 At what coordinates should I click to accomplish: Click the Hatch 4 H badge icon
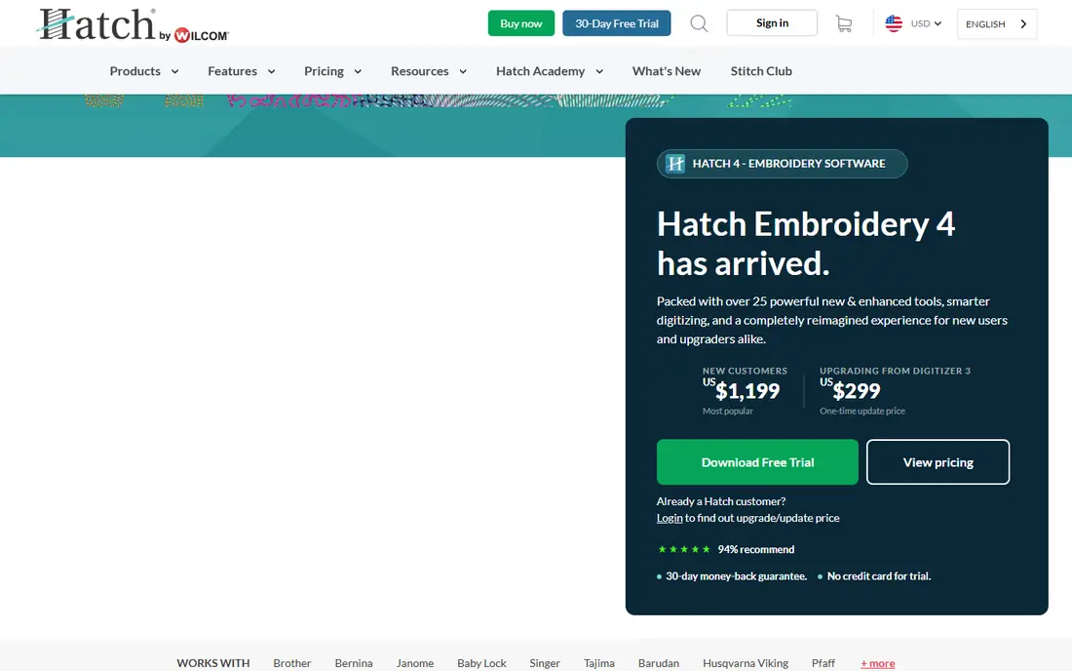point(675,164)
